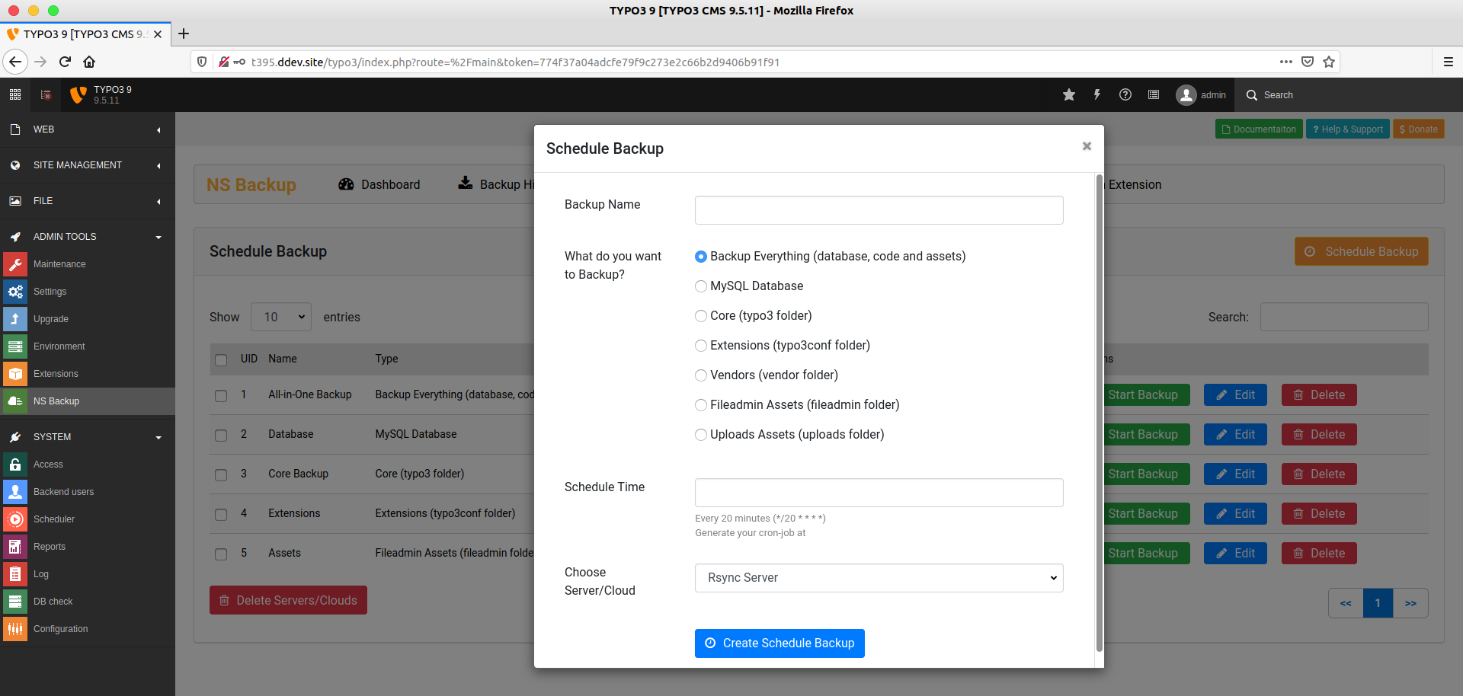Open the Show entries count dropdown
Viewport: 1463px width, 696px height.
[x=281, y=317]
